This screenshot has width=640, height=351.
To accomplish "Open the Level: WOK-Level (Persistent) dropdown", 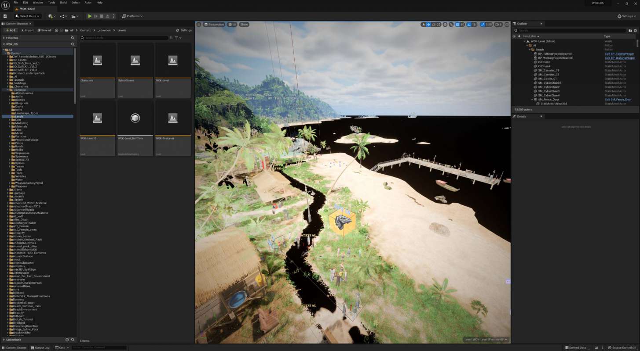I will coord(486,339).
